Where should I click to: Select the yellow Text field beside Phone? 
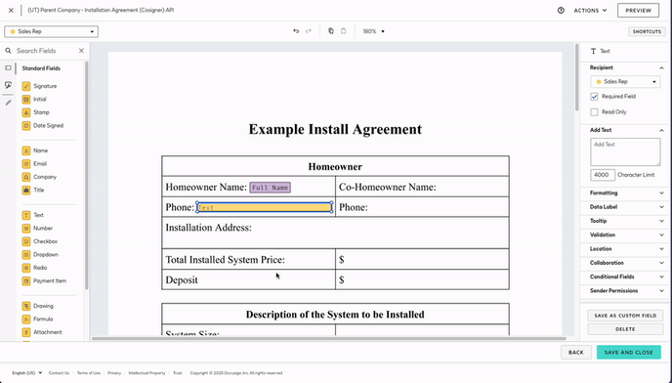pos(265,207)
